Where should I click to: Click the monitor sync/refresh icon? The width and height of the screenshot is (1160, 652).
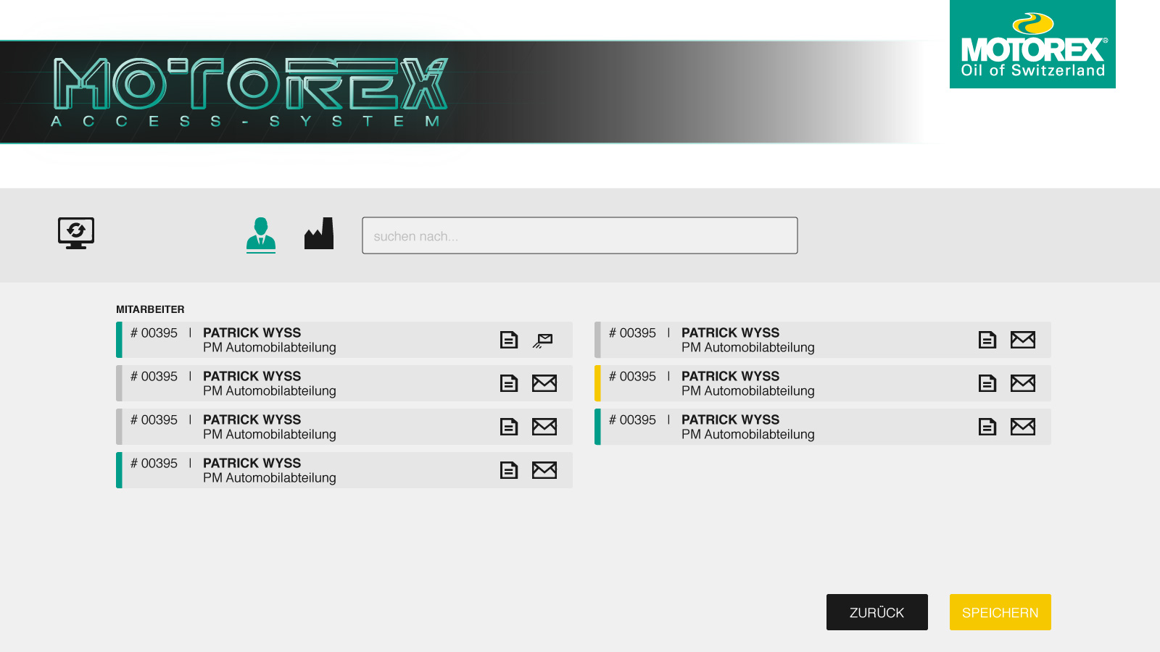[x=76, y=233]
